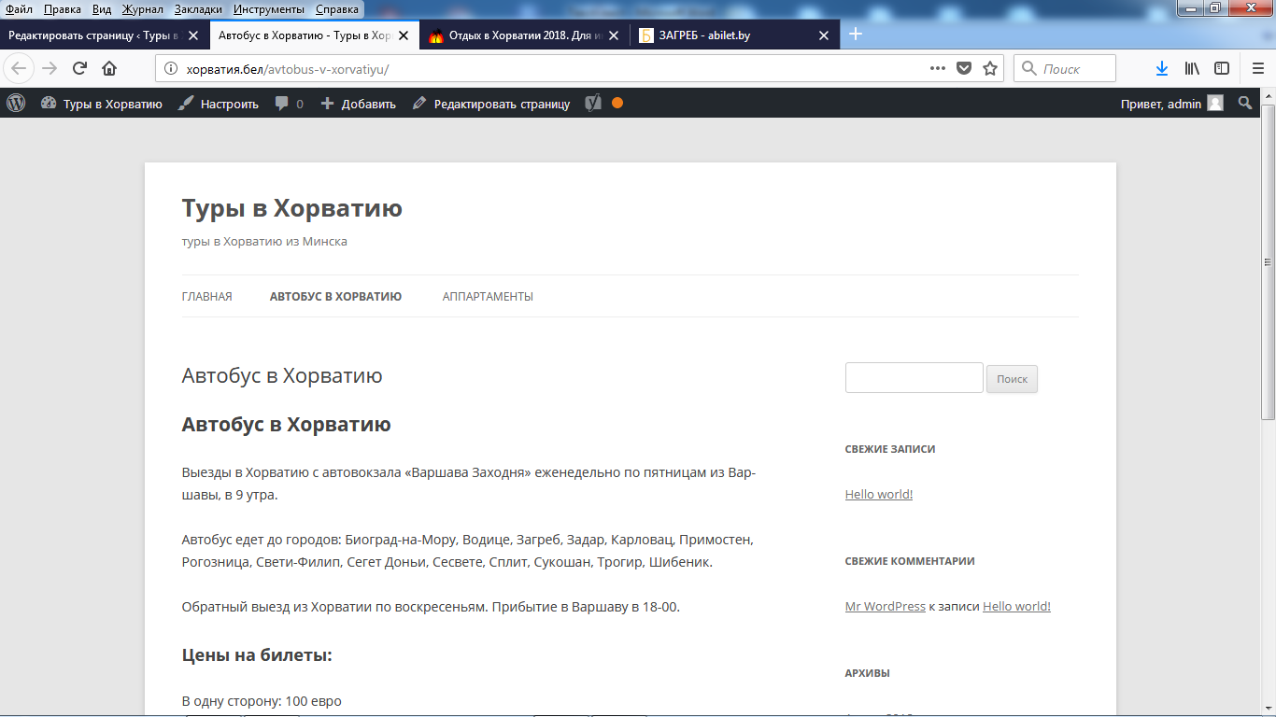This screenshot has height=717, width=1276.
Task: Click the sidebar search text field
Action: click(914, 378)
